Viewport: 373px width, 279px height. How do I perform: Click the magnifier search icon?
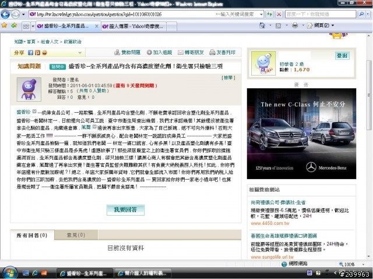click(x=361, y=14)
